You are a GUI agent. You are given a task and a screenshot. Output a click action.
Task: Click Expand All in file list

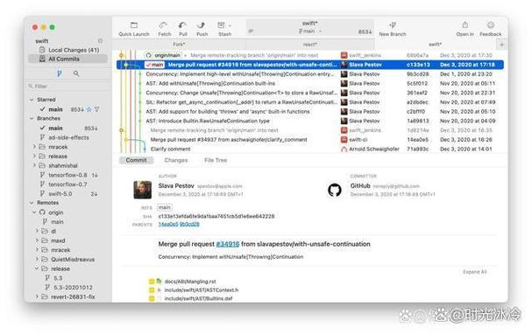pyautogui.click(x=475, y=272)
